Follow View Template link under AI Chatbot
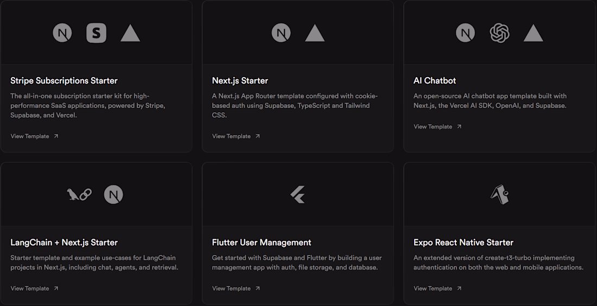The height and width of the screenshot is (306, 597). (x=437, y=126)
